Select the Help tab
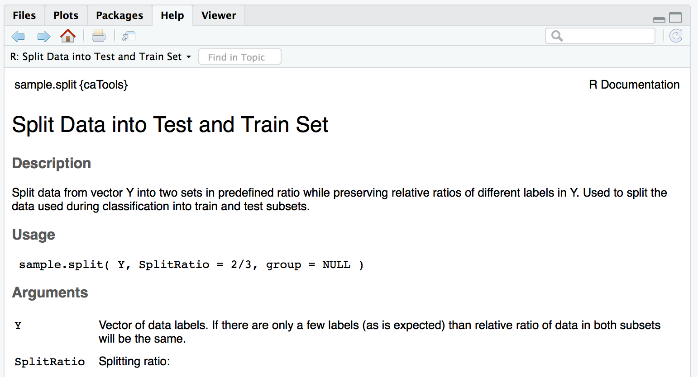The image size is (698, 377). coord(172,15)
